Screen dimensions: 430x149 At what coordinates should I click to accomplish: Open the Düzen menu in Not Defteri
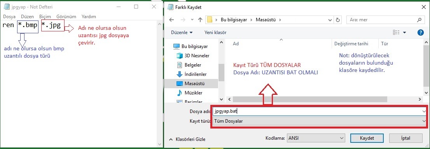[x=28, y=17]
